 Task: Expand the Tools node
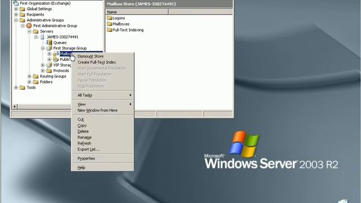click(16, 87)
